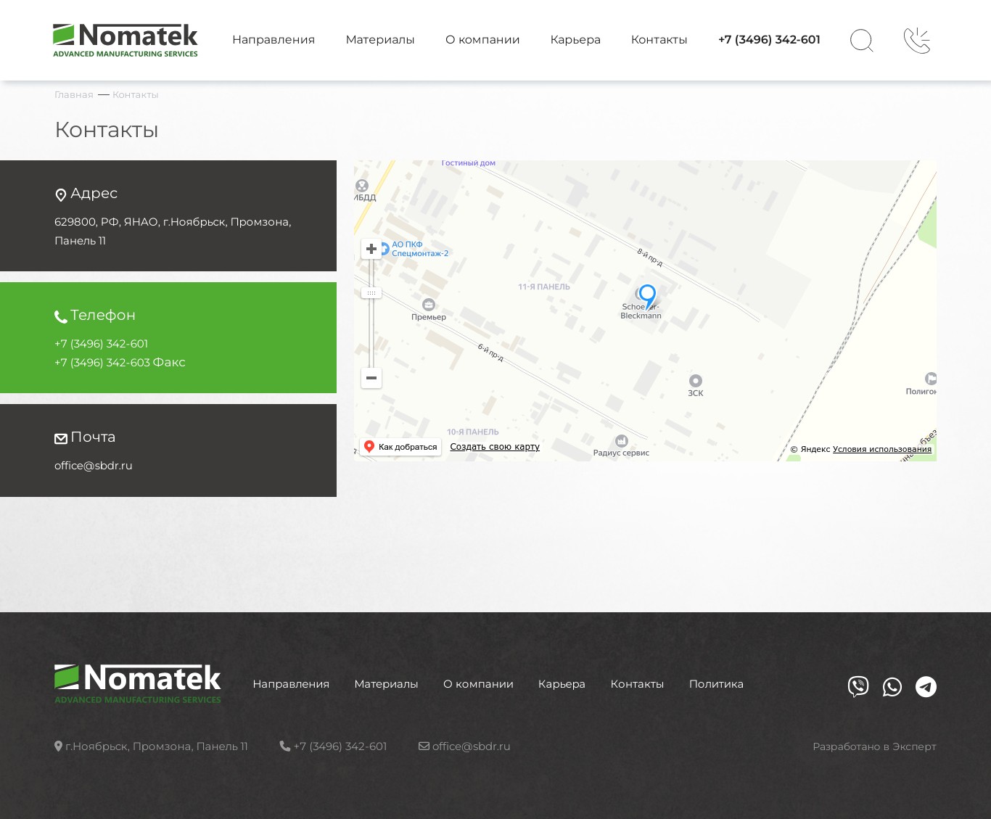The width and height of the screenshot is (991, 819).
Task: Click the Nomatek logo in header
Action: [x=126, y=40]
